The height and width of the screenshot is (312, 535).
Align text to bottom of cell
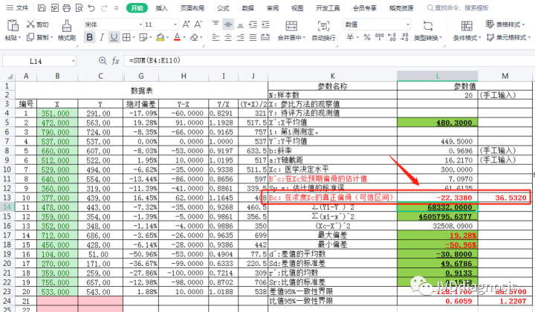point(241,25)
